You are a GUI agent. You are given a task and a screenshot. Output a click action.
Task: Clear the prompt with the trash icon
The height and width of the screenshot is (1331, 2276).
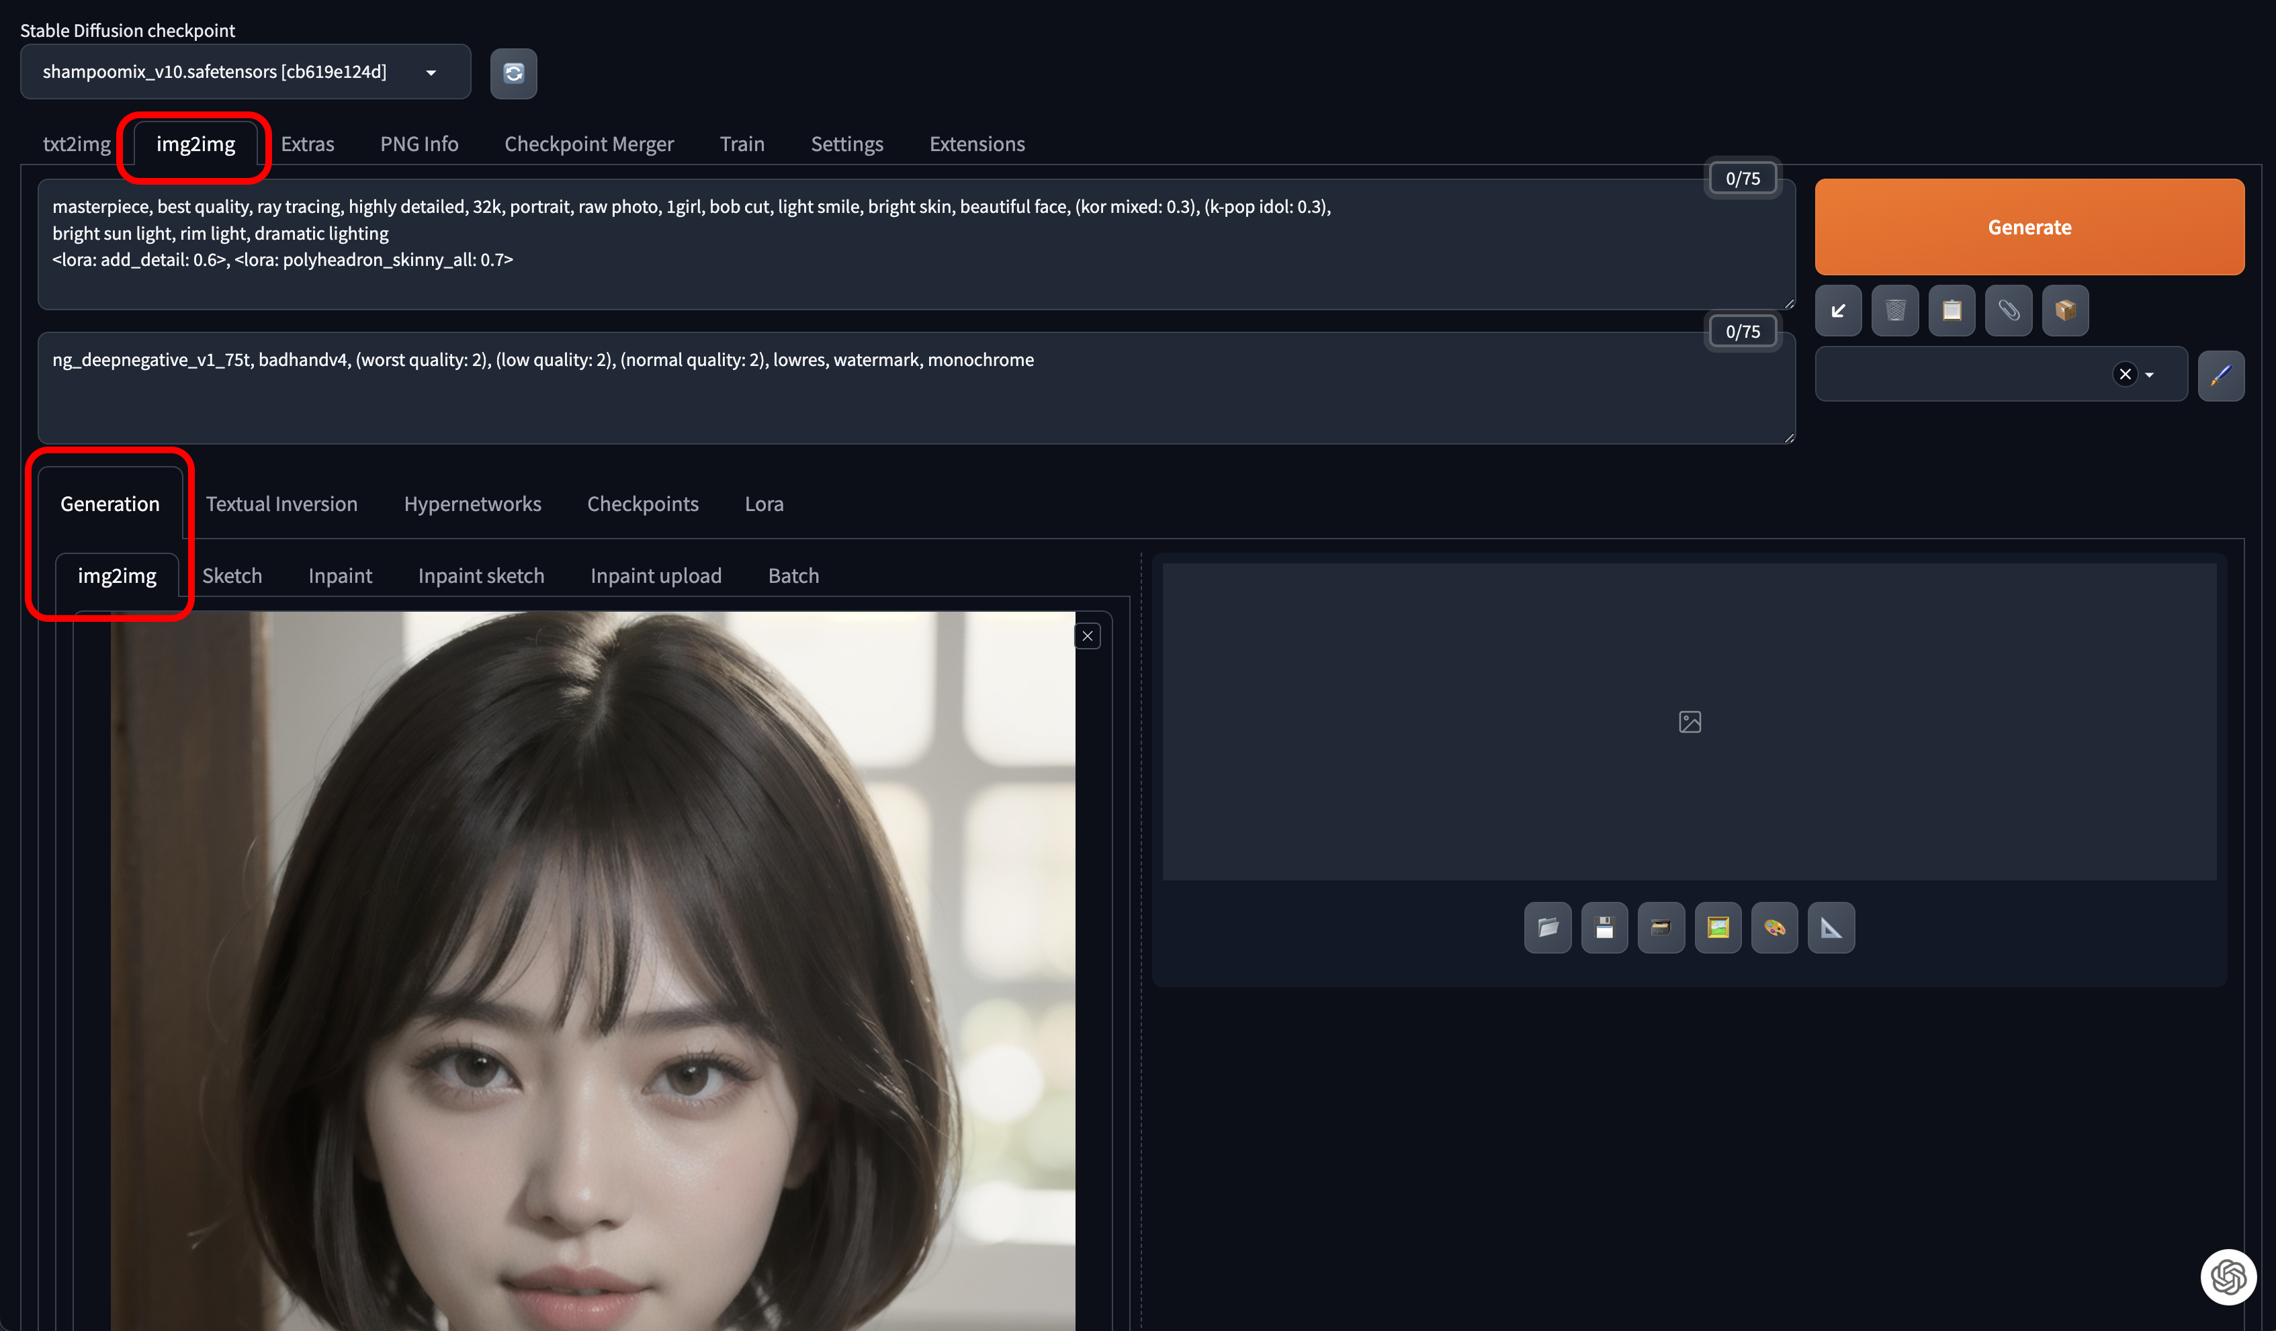click(x=1895, y=311)
